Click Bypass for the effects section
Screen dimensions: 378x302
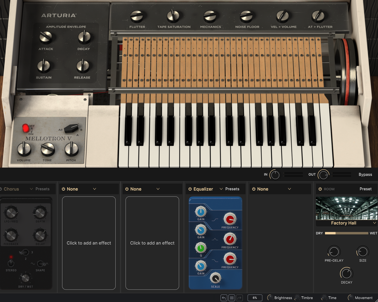(365, 175)
